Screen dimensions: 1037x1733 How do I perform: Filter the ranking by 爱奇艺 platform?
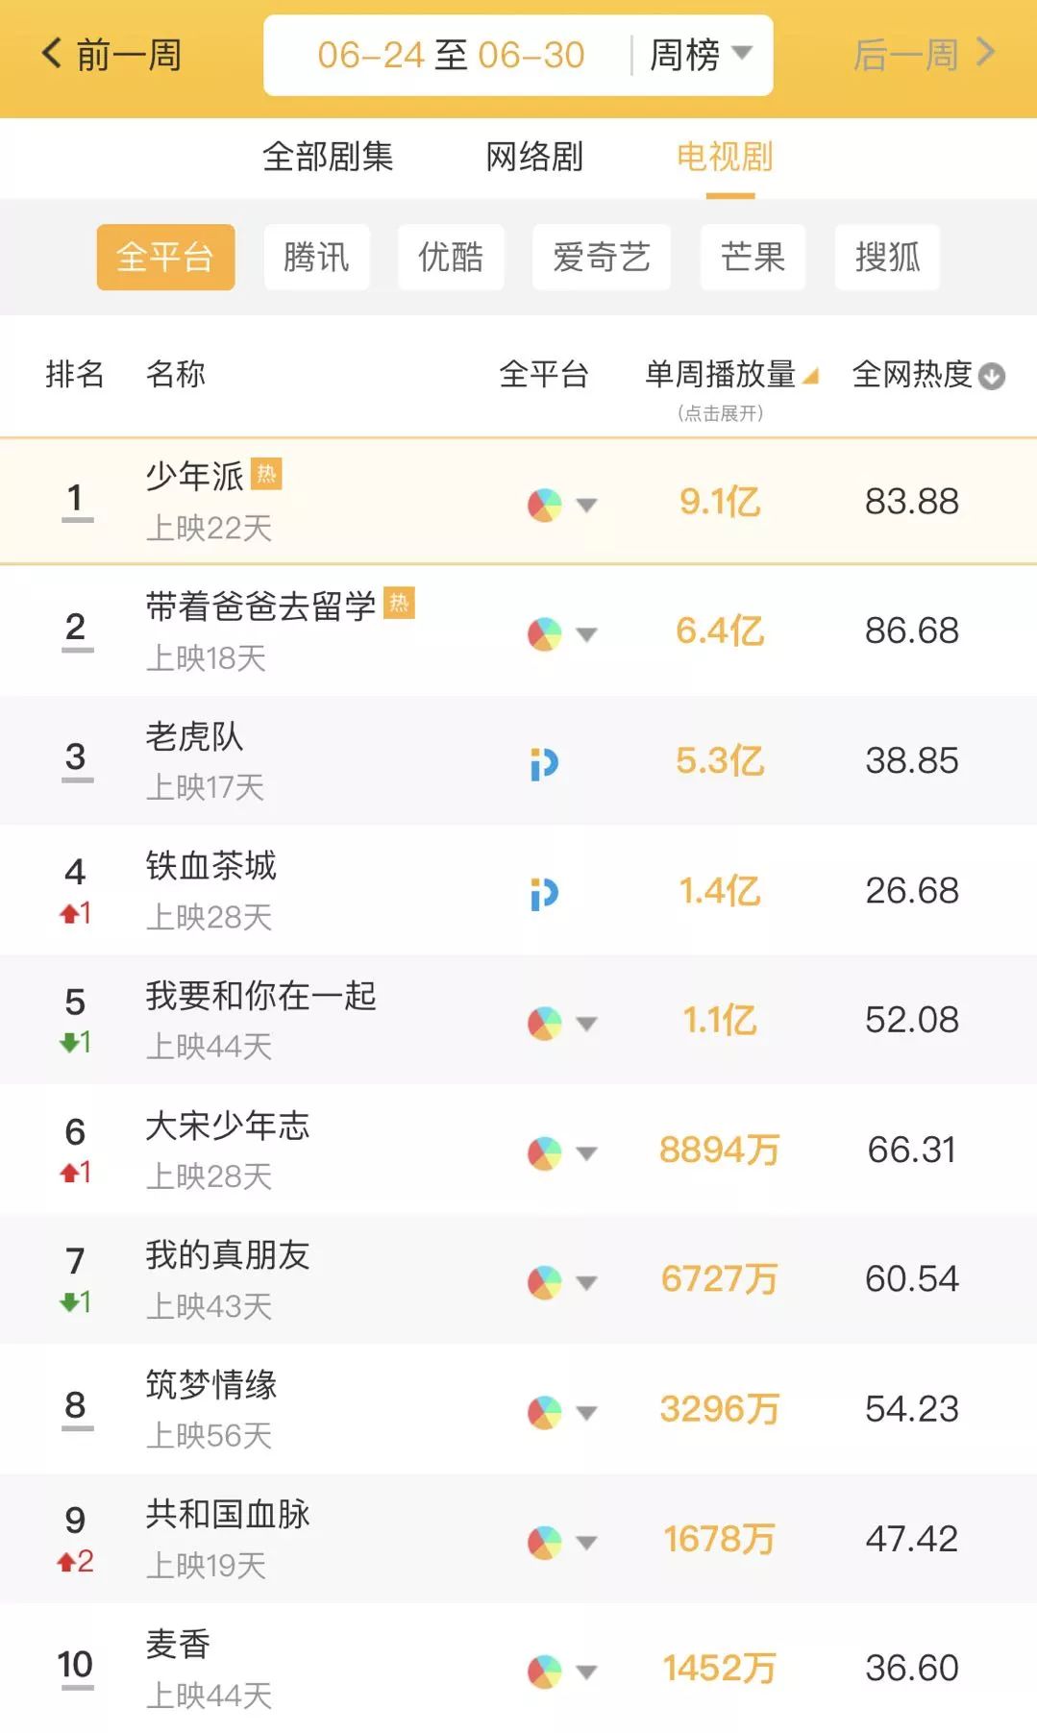(x=601, y=257)
